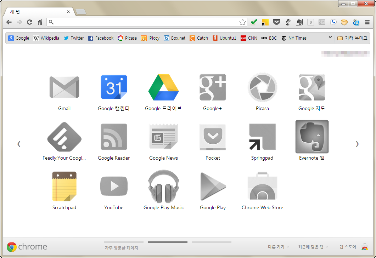Open the Google Play app tile

pyautogui.click(x=213, y=187)
